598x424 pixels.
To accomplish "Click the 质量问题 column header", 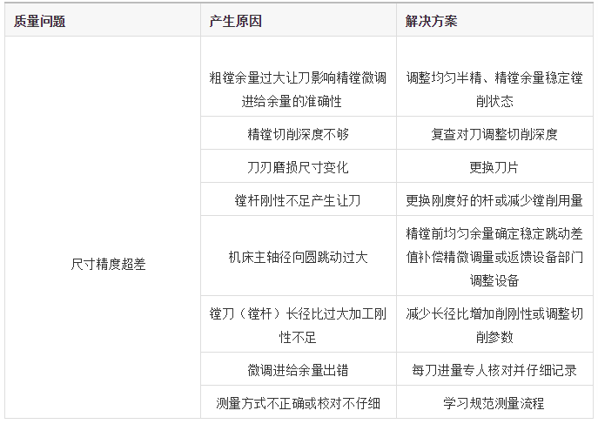I will tap(40, 21).
